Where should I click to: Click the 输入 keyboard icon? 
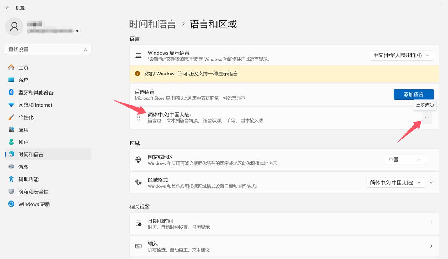pyautogui.click(x=139, y=246)
